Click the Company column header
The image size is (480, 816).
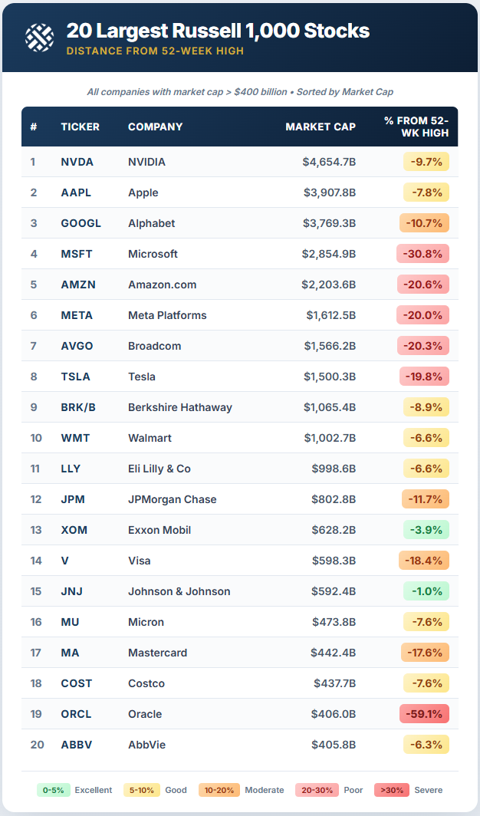tap(155, 127)
